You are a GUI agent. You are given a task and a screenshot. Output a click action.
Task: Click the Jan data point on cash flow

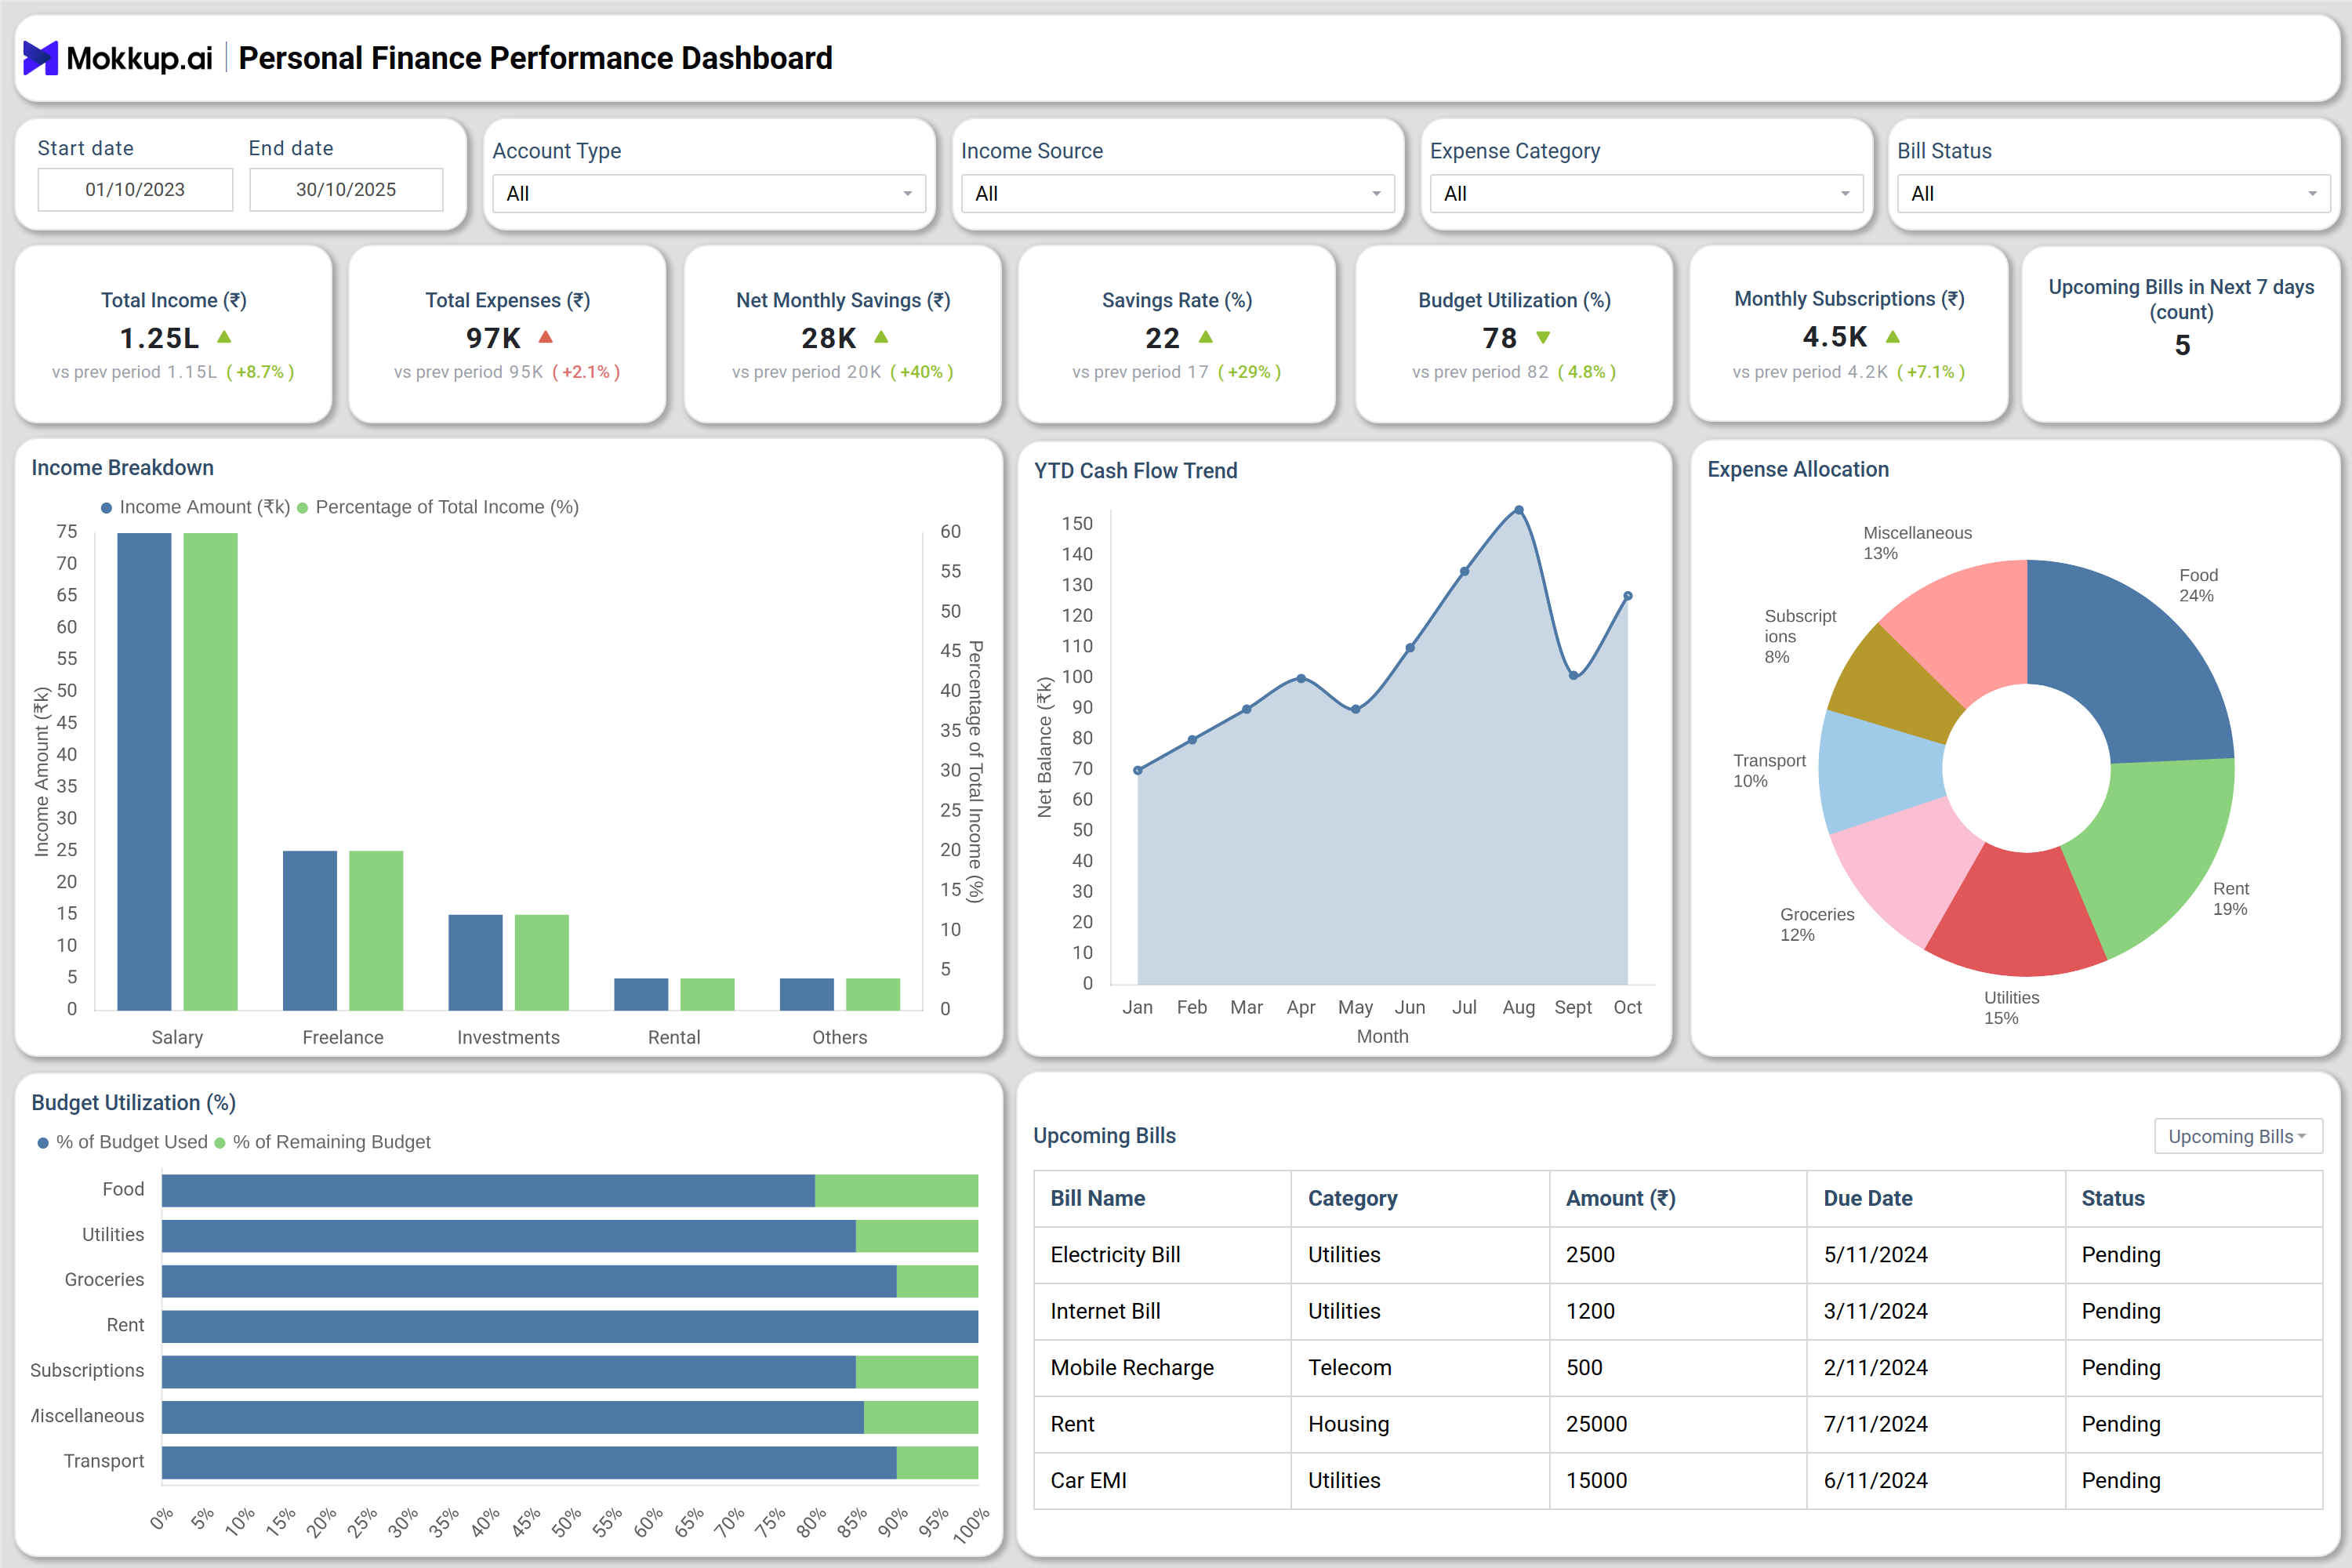coord(1138,770)
